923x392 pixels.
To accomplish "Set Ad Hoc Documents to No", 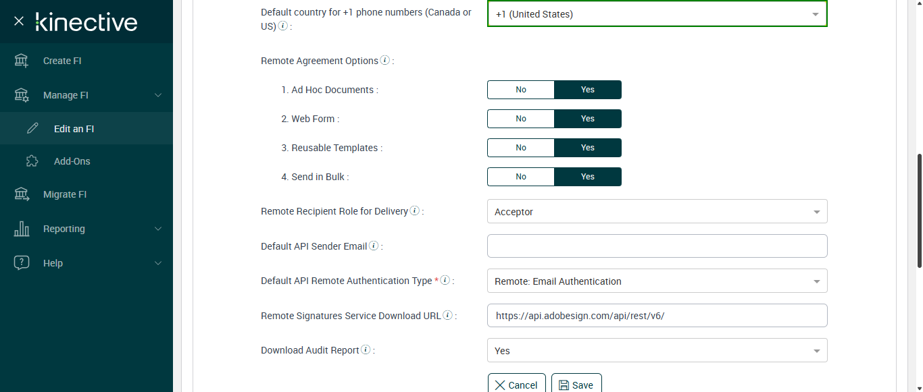I will [521, 90].
